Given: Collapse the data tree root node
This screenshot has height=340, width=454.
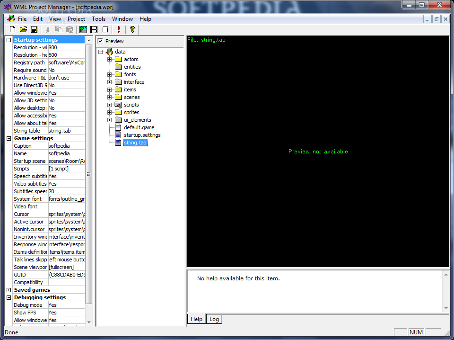Looking at the screenshot, I should click(100, 52).
